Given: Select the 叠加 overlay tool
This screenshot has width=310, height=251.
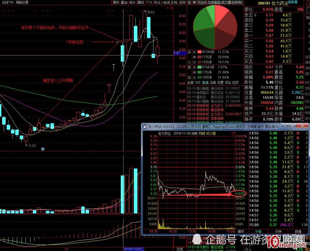Looking at the screenshot, I should [x=124, y=2].
